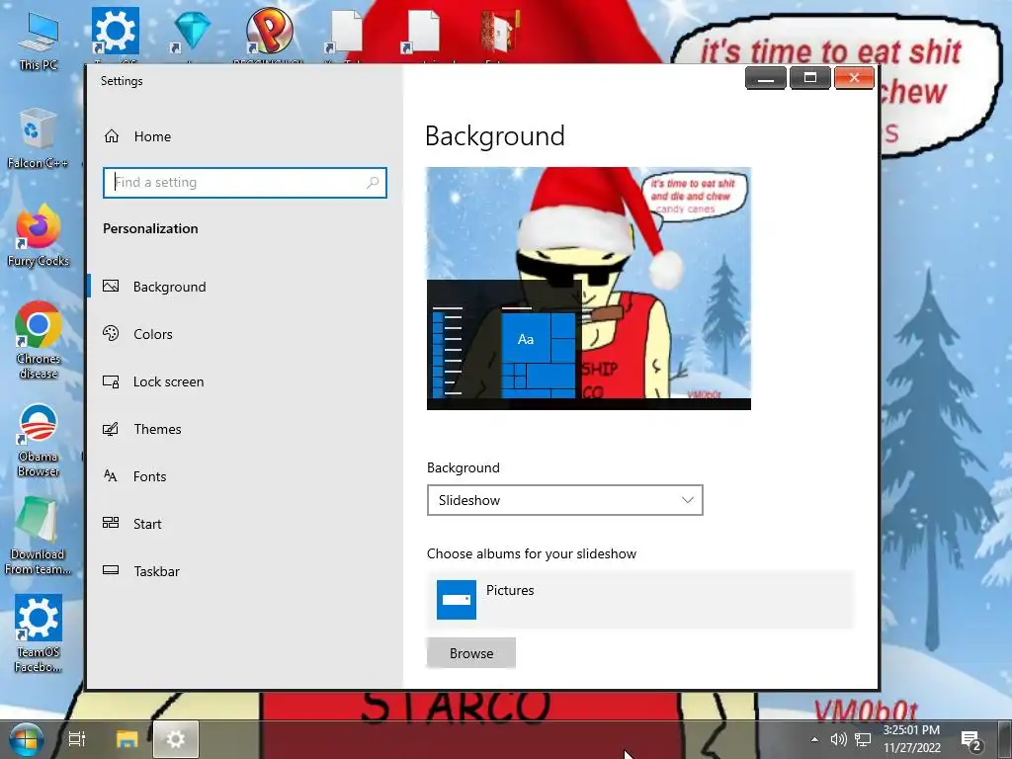This screenshot has height=759, width=1012.
Task: Click the Personalization heading
Action: [x=150, y=228]
